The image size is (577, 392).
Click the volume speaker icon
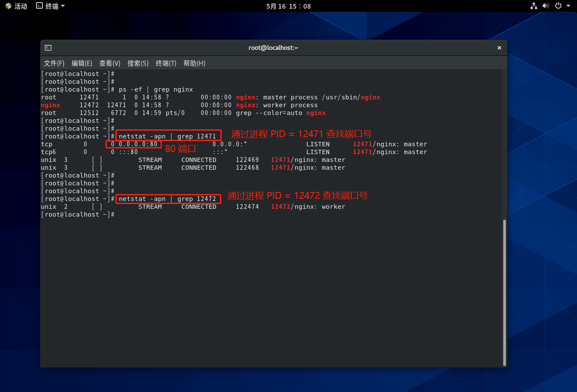click(546, 6)
